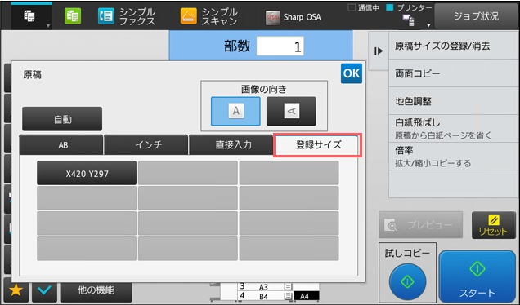Confirm the original settings with OK
Screen dimensions: 520x305
point(352,73)
